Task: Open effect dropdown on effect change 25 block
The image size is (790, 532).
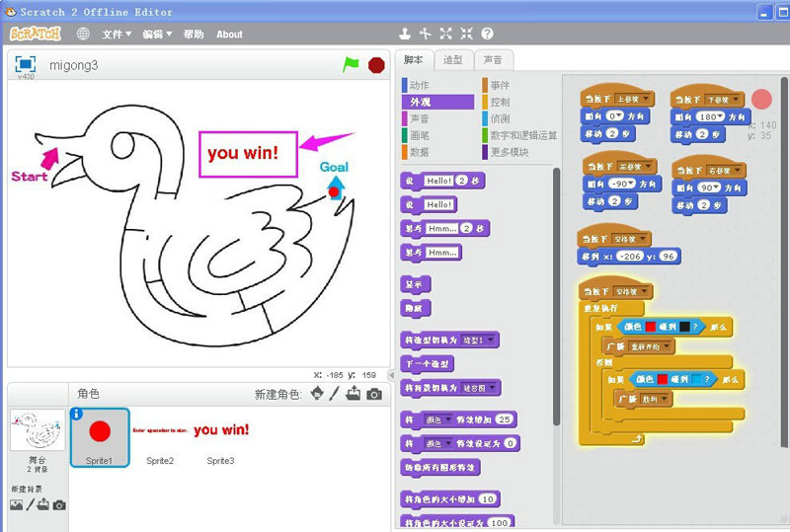Action: pyautogui.click(x=437, y=419)
